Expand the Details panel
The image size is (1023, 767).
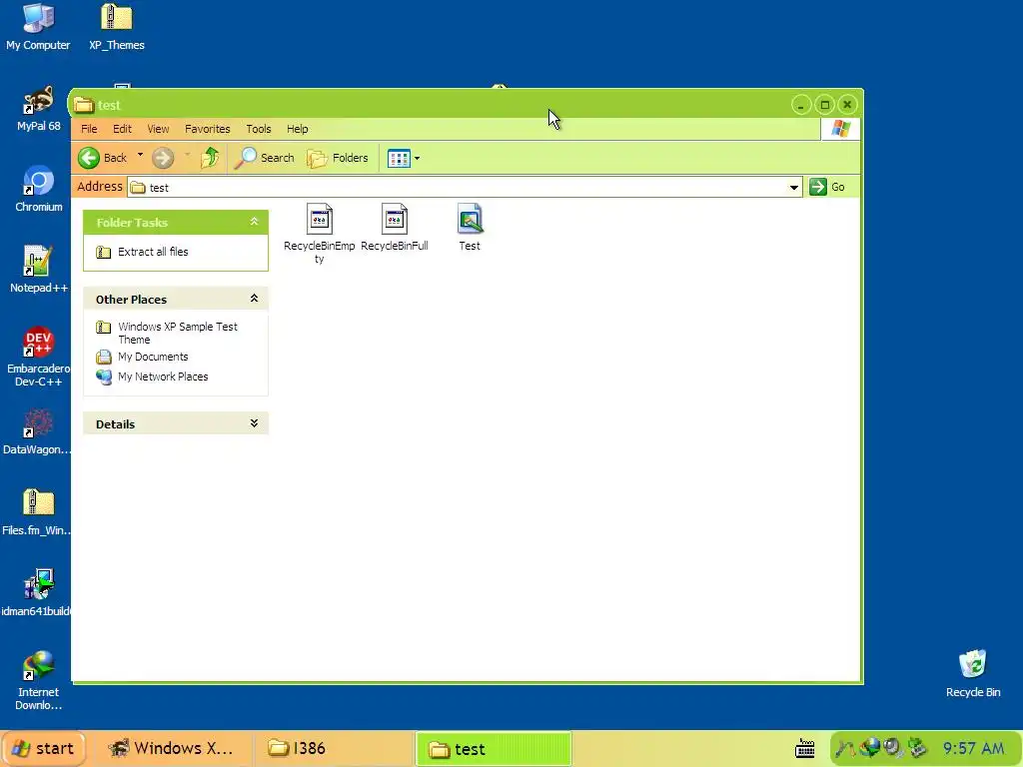(254, 423)
